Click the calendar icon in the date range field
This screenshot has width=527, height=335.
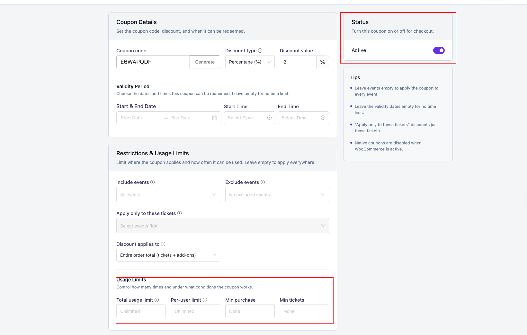pos(215,118)
